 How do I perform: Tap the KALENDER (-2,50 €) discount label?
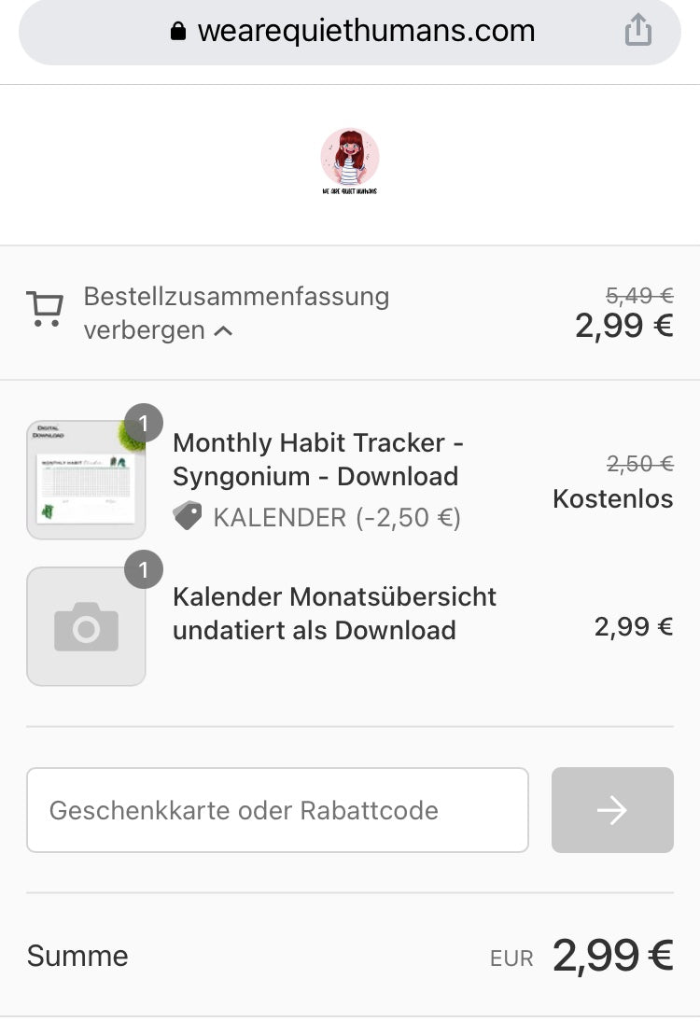point(336,517)
